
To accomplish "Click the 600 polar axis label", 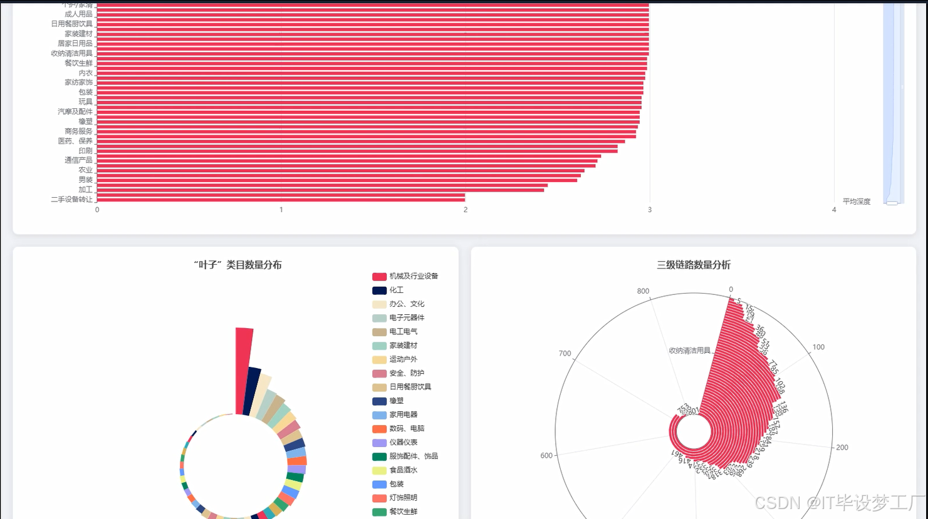I will [x=546, y=456].
